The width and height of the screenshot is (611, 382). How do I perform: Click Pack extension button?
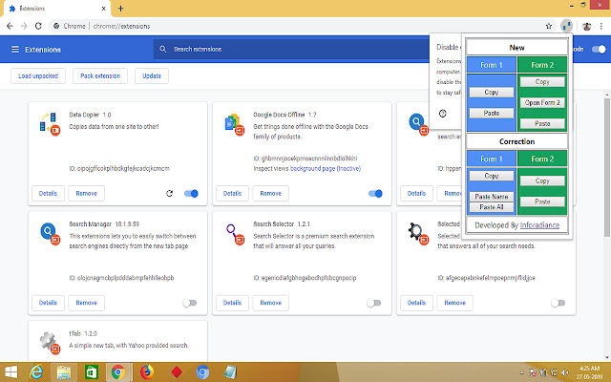click(100, 76)
